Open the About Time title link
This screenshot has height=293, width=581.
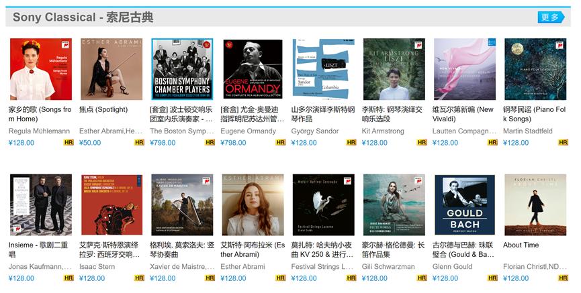(x=521, y=245)
